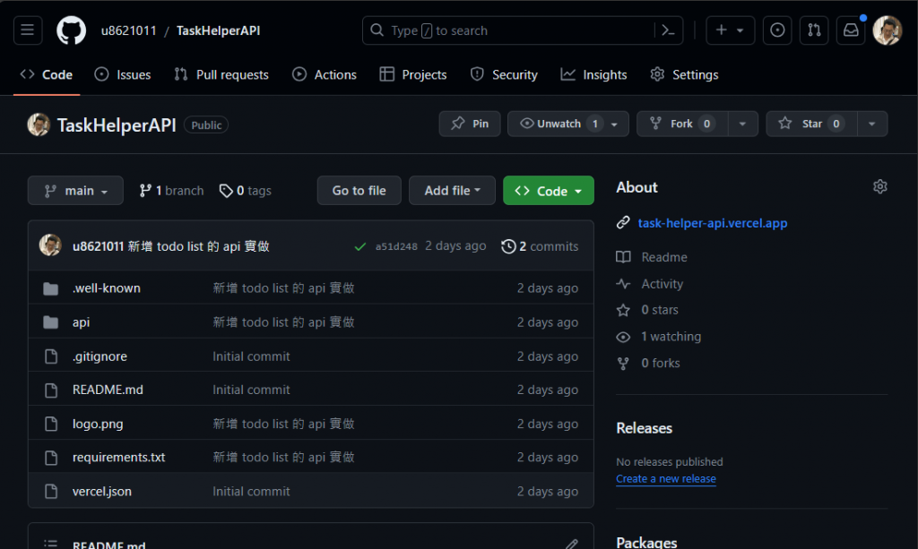918x549 pixels.
Task: Open the issues icon in the header
Action: click(777, 30)
